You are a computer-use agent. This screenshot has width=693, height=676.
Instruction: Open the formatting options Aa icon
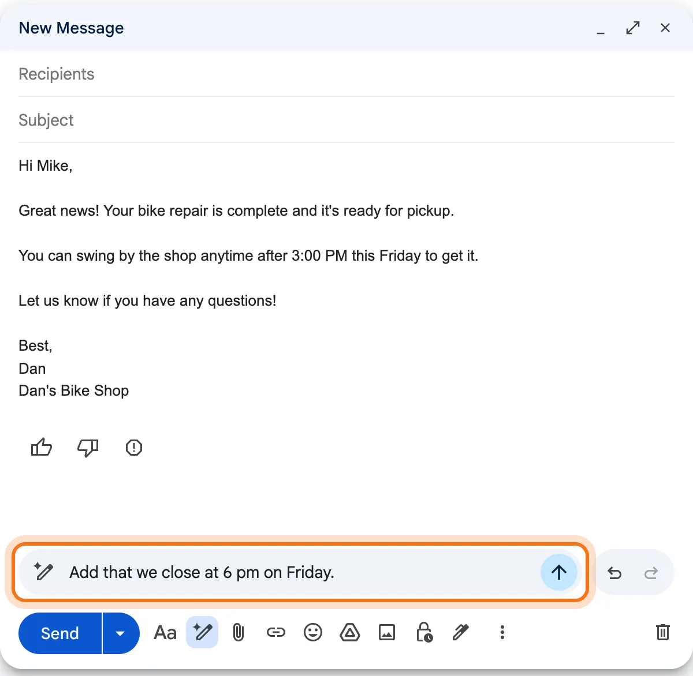click(x=165, y=633)
